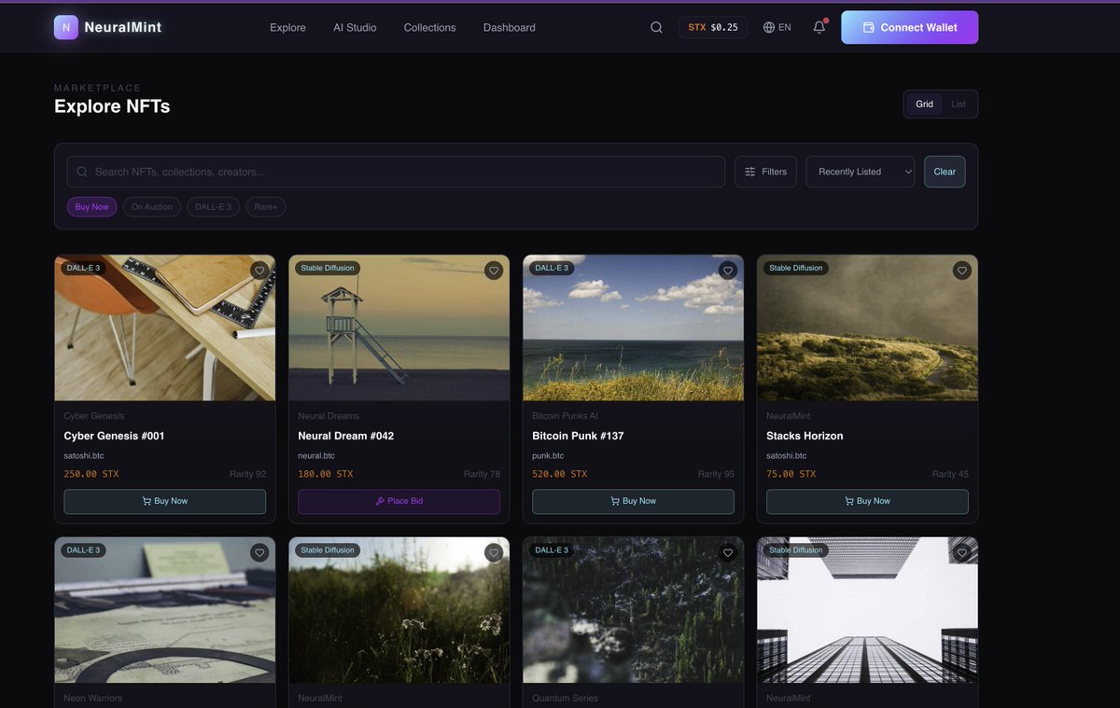Open the search magnifier icon in header

coord(656,27)
